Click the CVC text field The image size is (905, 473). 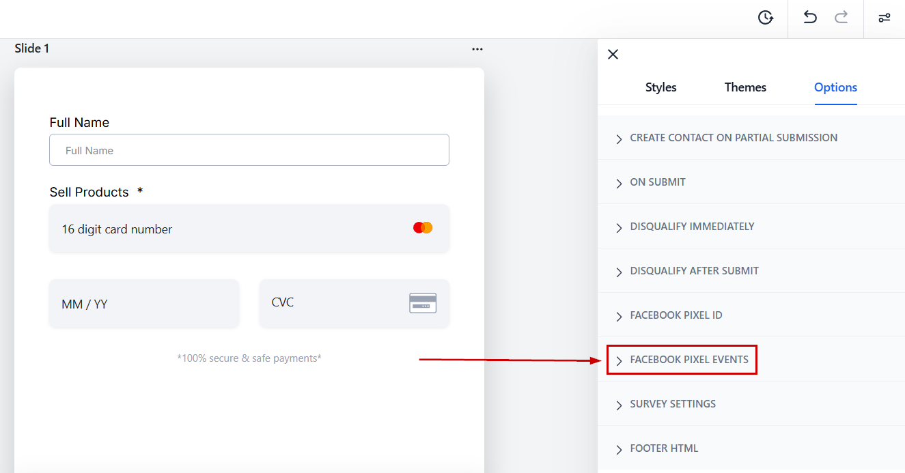click(354, 304)
